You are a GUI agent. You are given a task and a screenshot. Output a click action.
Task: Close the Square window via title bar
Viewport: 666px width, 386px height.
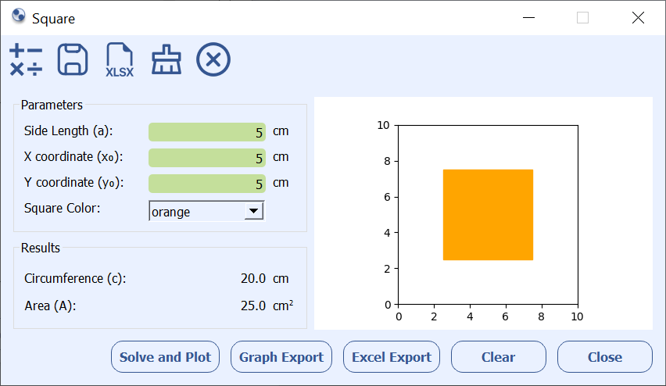(638, 18)
